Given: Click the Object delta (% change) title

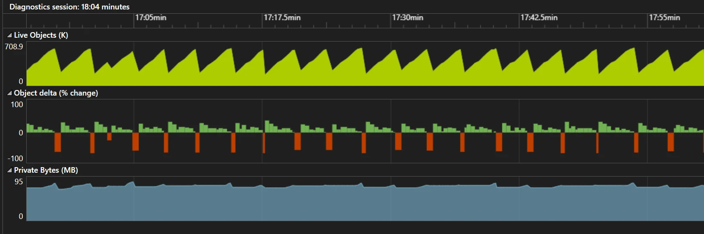Looking at the screenshot, I should [56, 93].
